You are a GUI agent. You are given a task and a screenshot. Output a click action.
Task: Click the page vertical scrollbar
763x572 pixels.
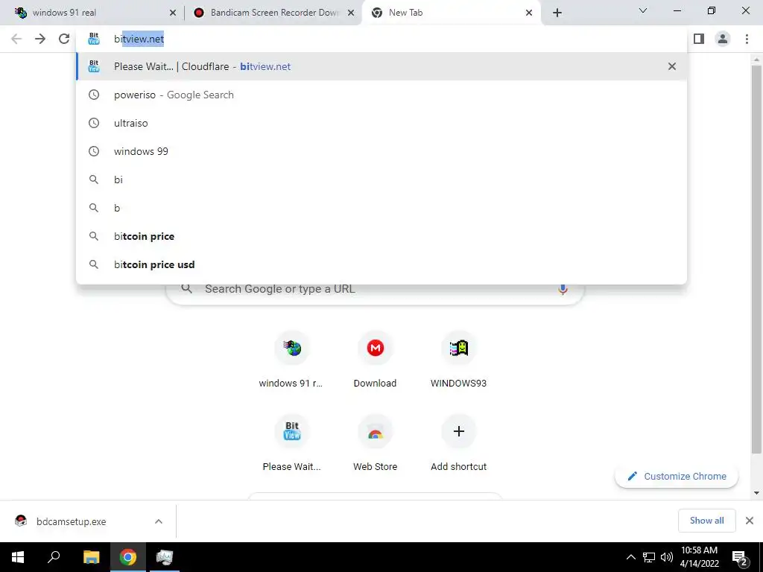(756, 259)
